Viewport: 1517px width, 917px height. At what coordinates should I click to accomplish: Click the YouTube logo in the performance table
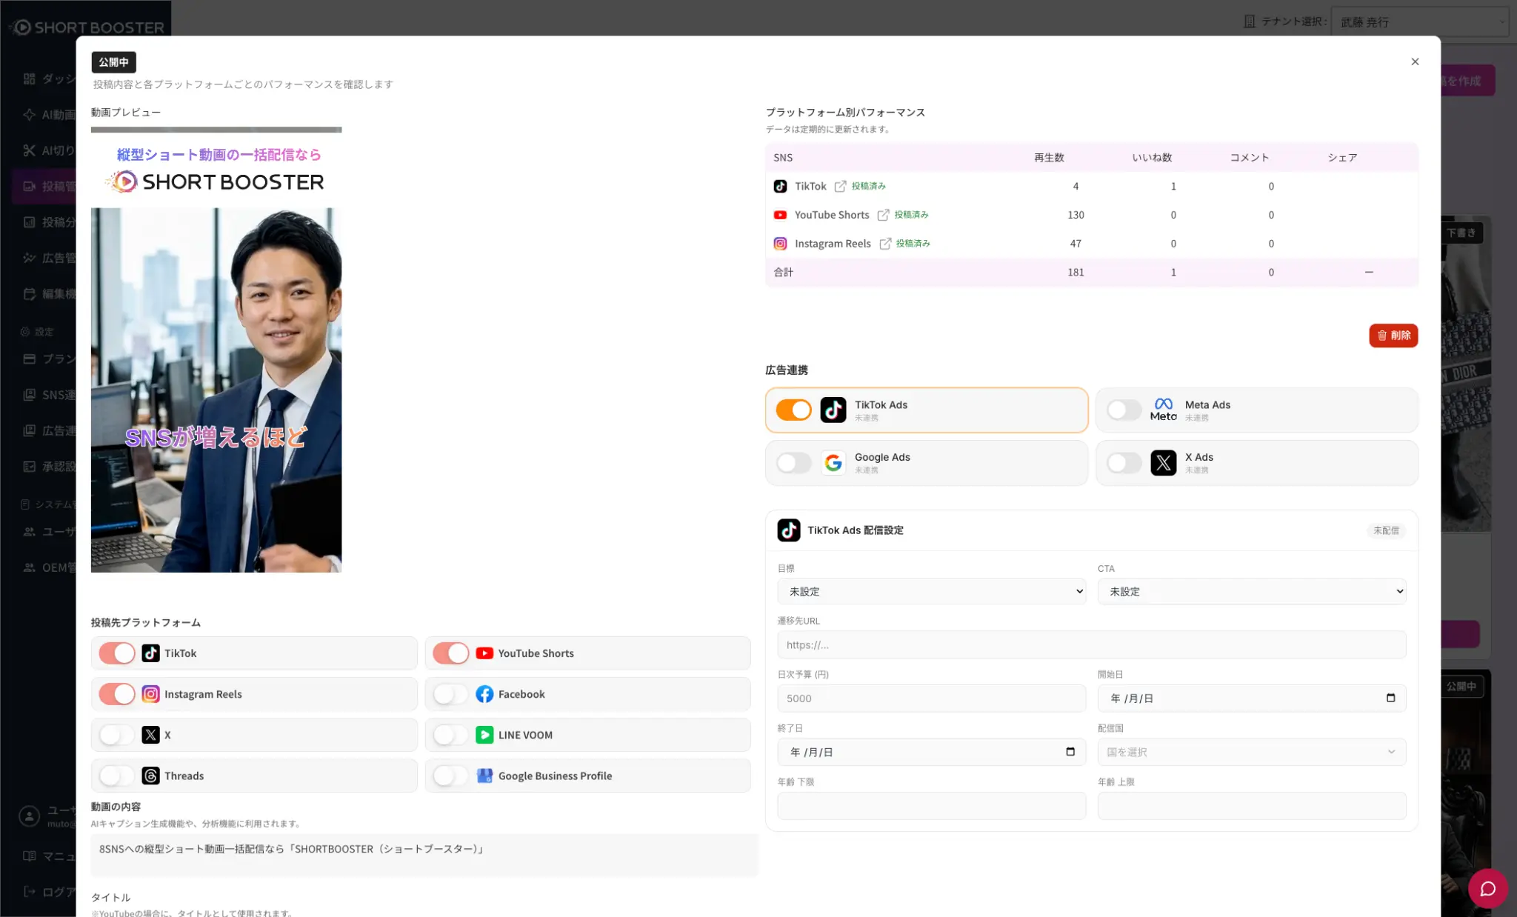(780, 215)
